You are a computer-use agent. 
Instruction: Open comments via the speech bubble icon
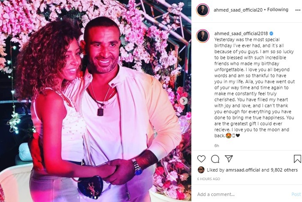tap(215, 159)
